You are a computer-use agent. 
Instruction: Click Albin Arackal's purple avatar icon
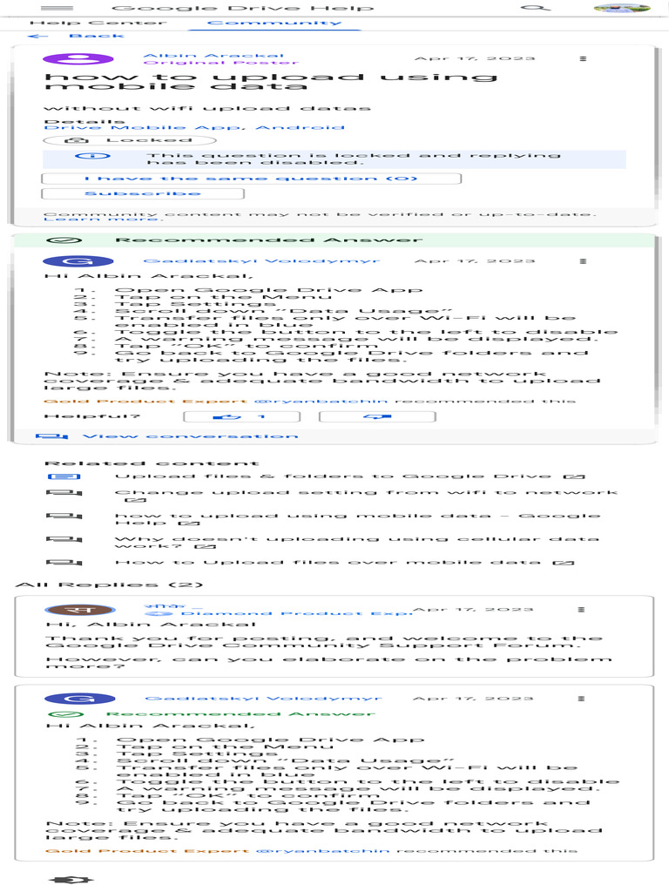pos(78,58)
